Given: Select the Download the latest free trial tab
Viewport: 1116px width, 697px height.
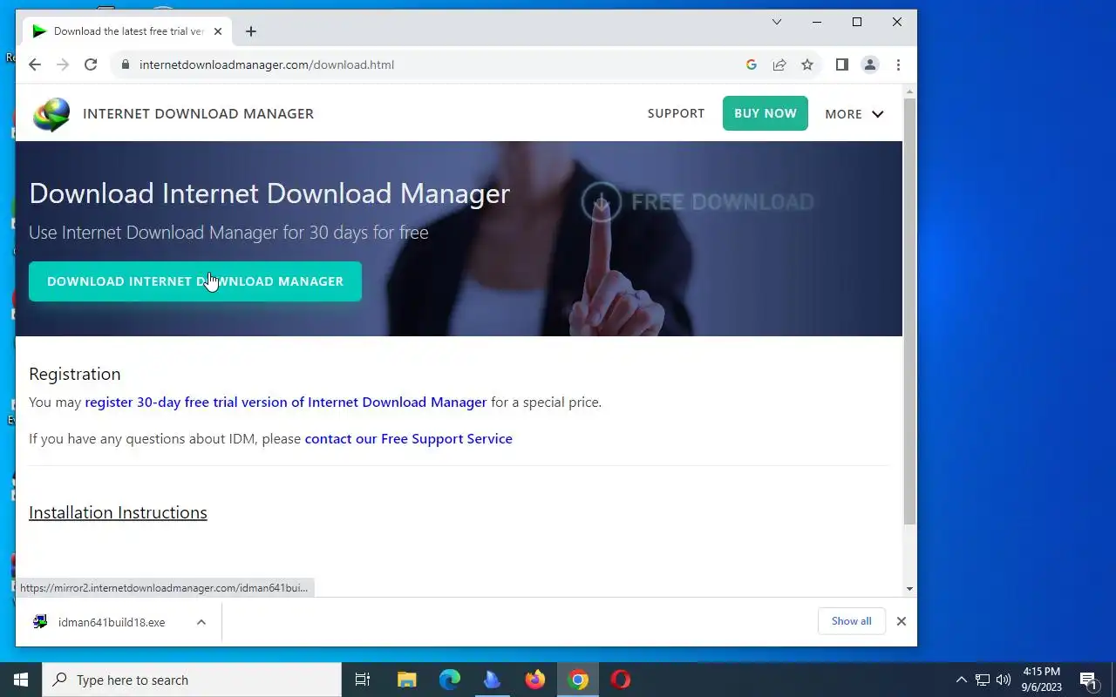Looking at the screenshot, I should pos(127,31).
